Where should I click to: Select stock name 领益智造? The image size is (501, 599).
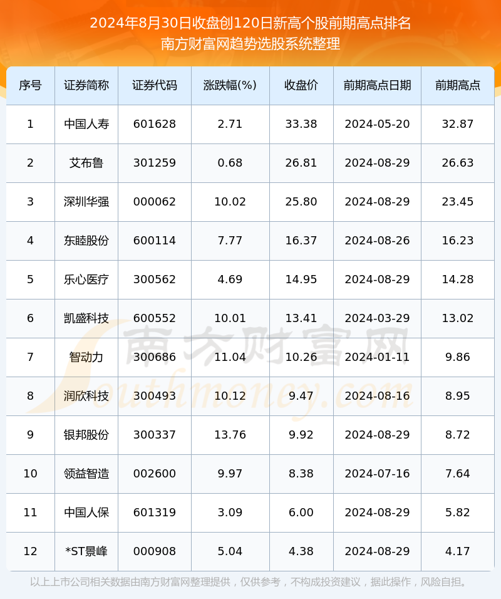point(86,474)
